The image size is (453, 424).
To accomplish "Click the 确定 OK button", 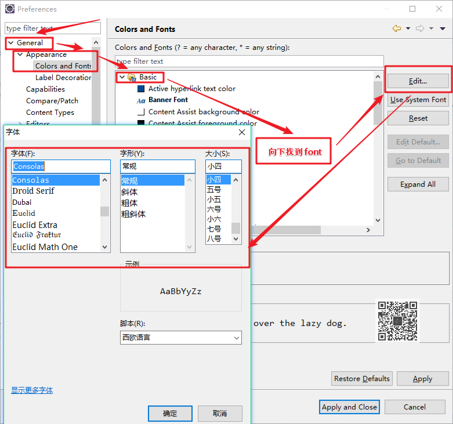I will point(170,414).
